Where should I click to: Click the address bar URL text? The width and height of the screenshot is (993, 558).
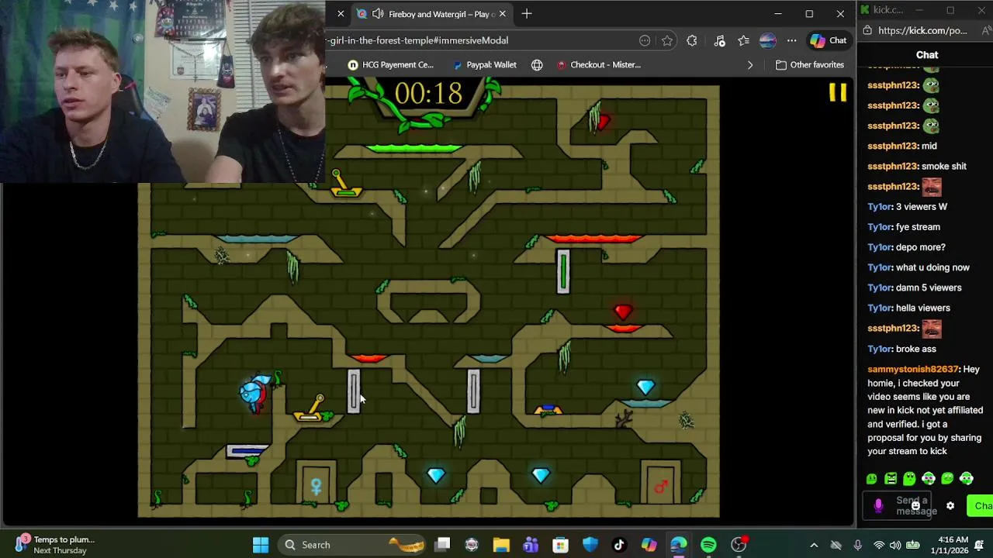(x=419, y=40)
